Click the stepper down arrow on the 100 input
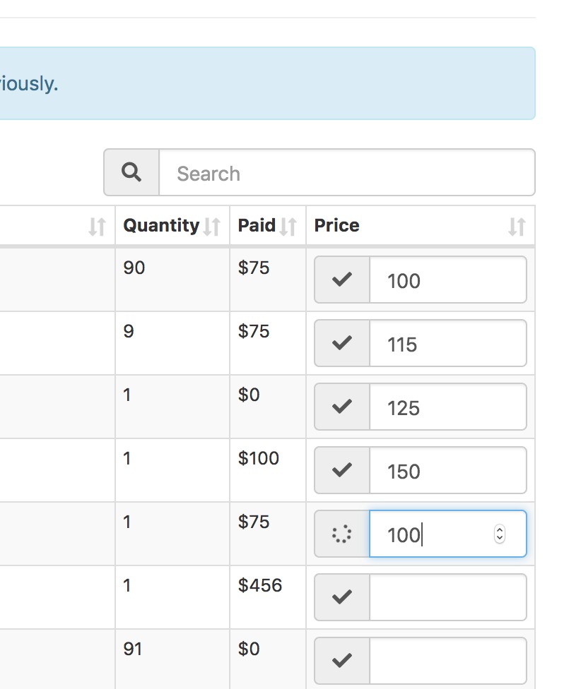 pyautogui.click(x=500, y=538)
